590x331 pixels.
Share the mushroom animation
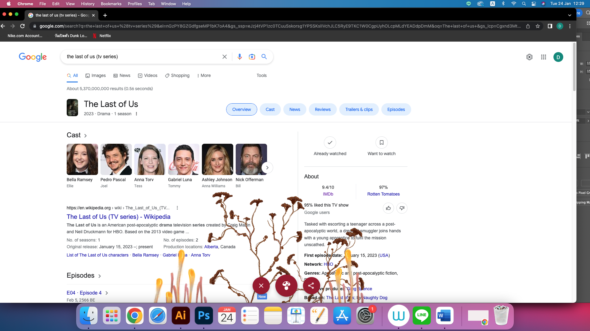click(311, 286)
